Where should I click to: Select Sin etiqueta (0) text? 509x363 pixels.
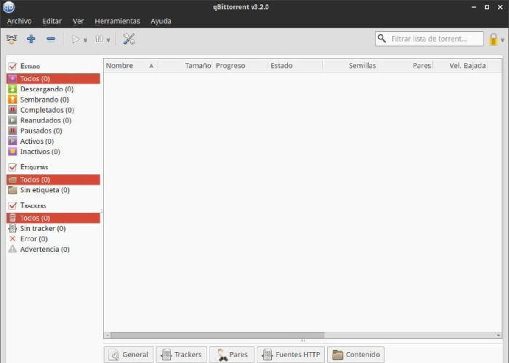pos(45,190)
